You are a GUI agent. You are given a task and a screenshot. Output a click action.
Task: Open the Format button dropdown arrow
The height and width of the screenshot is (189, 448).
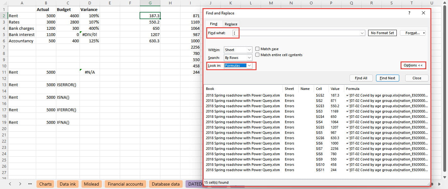click(424, 33)
